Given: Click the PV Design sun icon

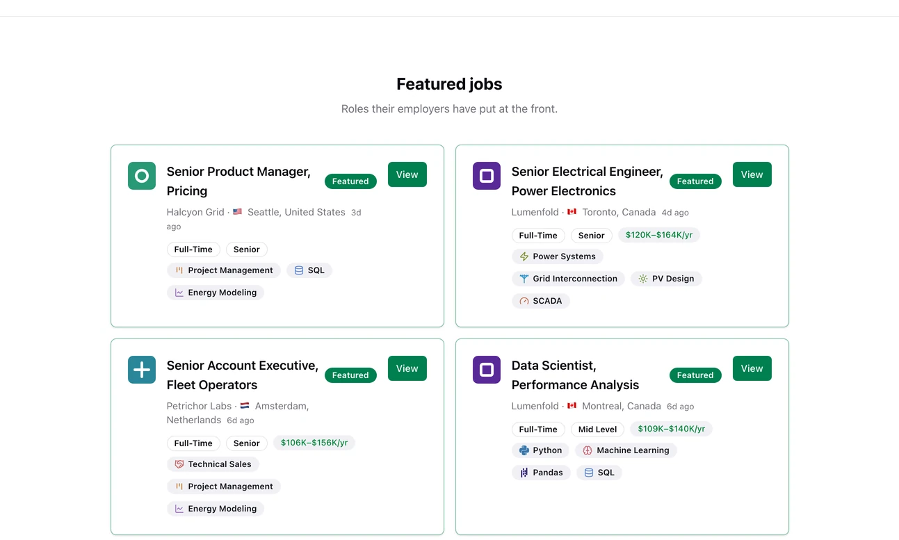Looking at the screenshot, I should [643, 279].
